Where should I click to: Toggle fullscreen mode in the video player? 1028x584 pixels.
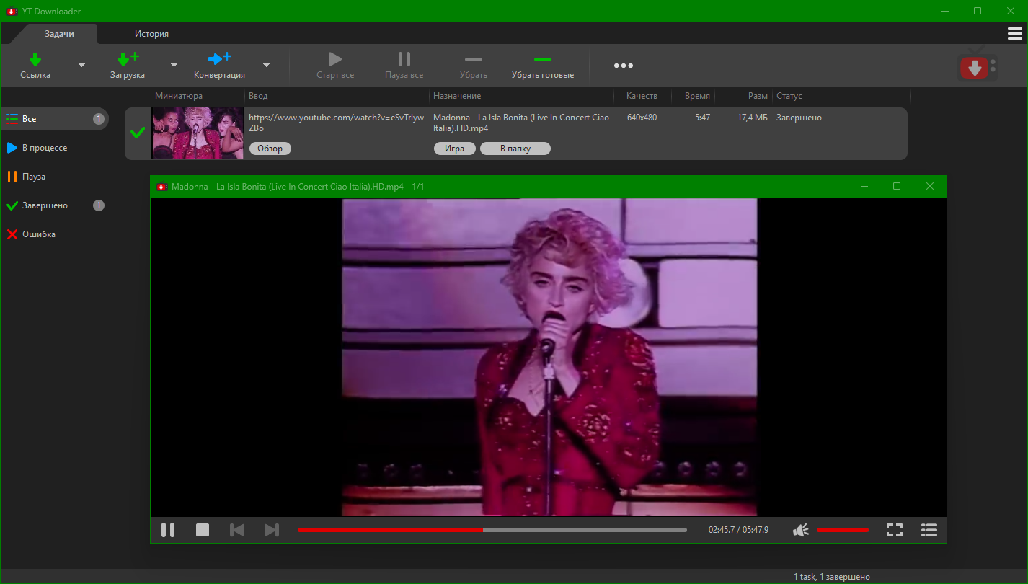coord(895,530)
